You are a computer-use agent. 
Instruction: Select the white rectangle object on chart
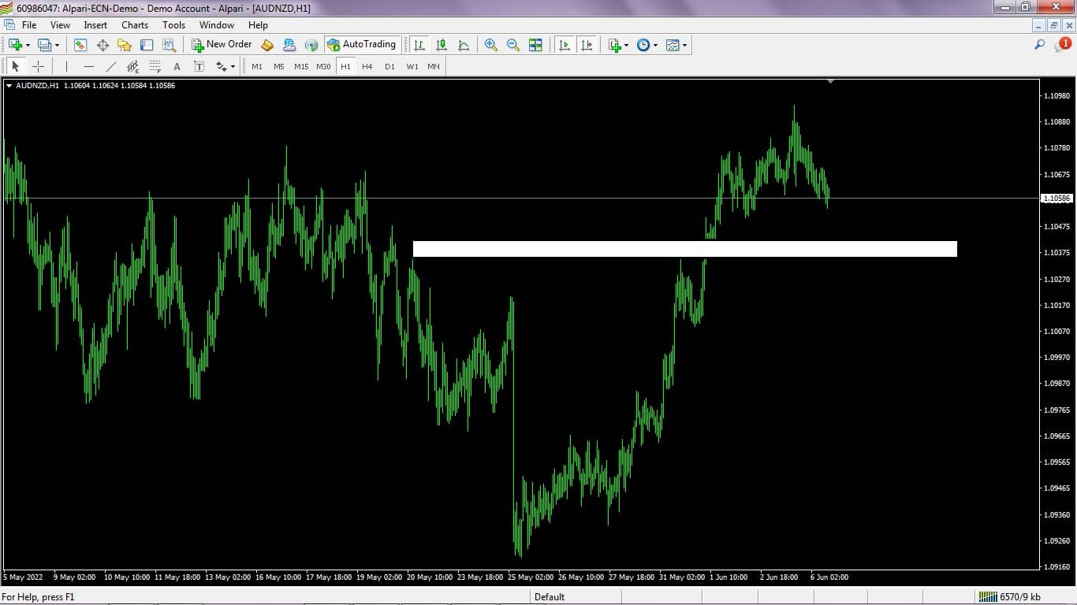pyautogui.click(x=685, y=249)
